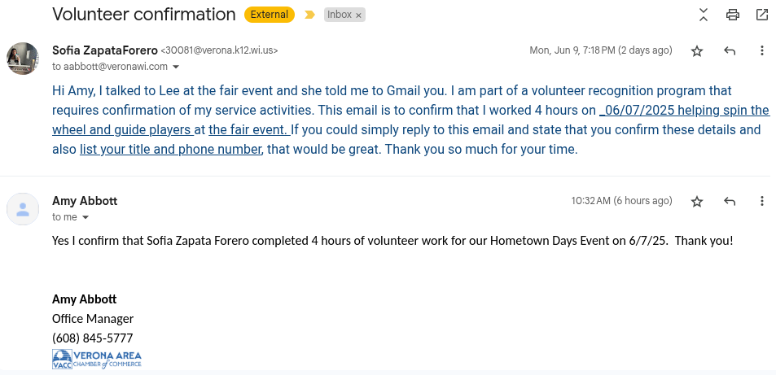Show details for 'to aabbott@veronawi.com'
Image resolution: width=776 pixels, height=375 pixels.
pos(175,67)
